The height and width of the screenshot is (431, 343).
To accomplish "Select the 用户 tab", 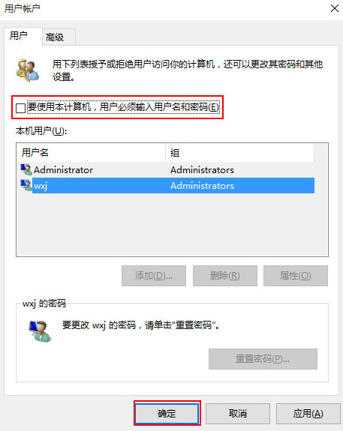I will [x=23, y=36].
